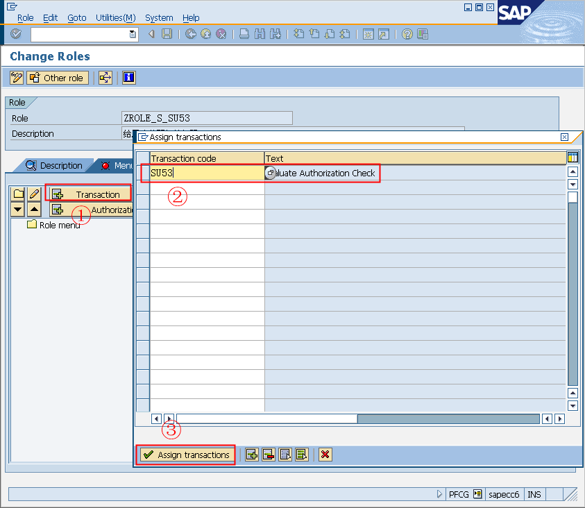
Task: Open the Role menu
Action: [26, 17]
